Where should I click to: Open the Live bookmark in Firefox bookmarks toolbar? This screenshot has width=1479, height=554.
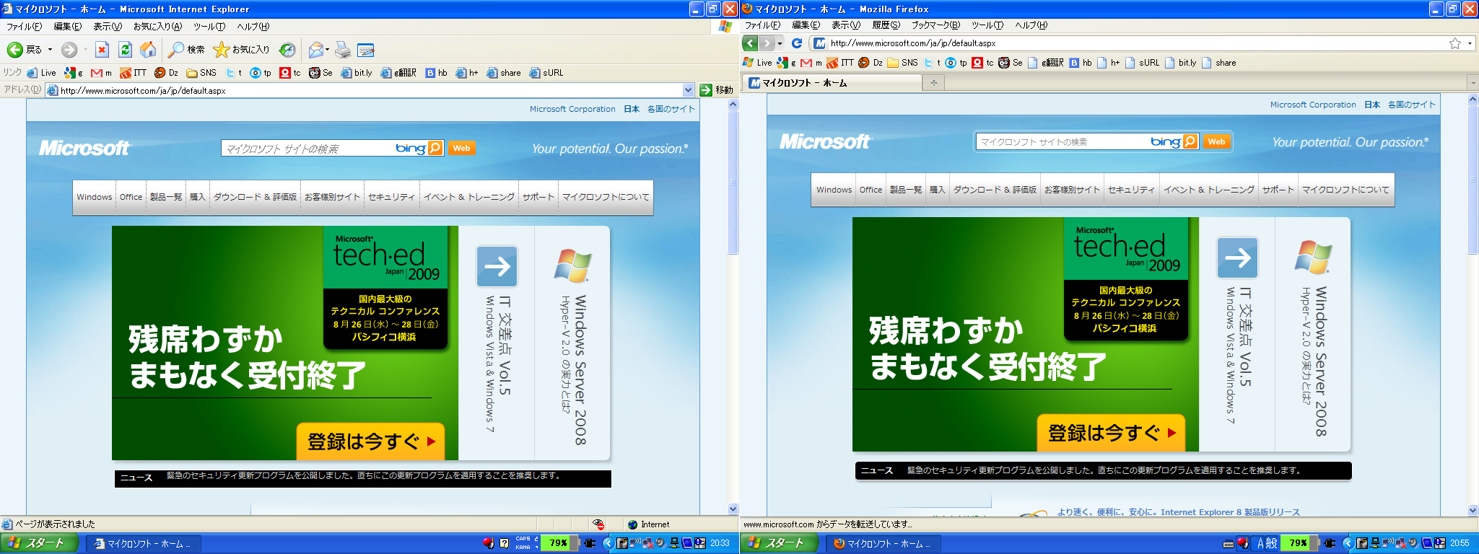(x=758, y=63)
